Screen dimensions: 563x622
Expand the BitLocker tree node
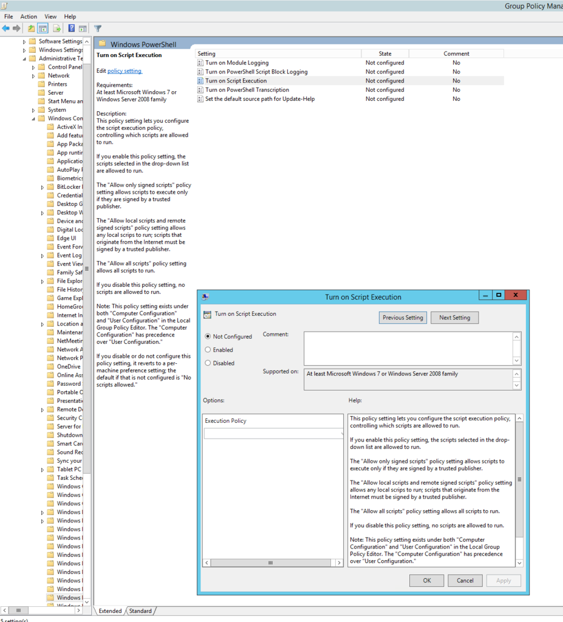[43, 187]
